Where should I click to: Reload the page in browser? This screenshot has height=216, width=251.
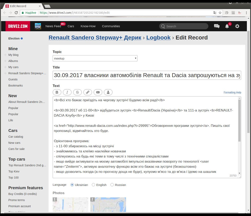[16, 13]
